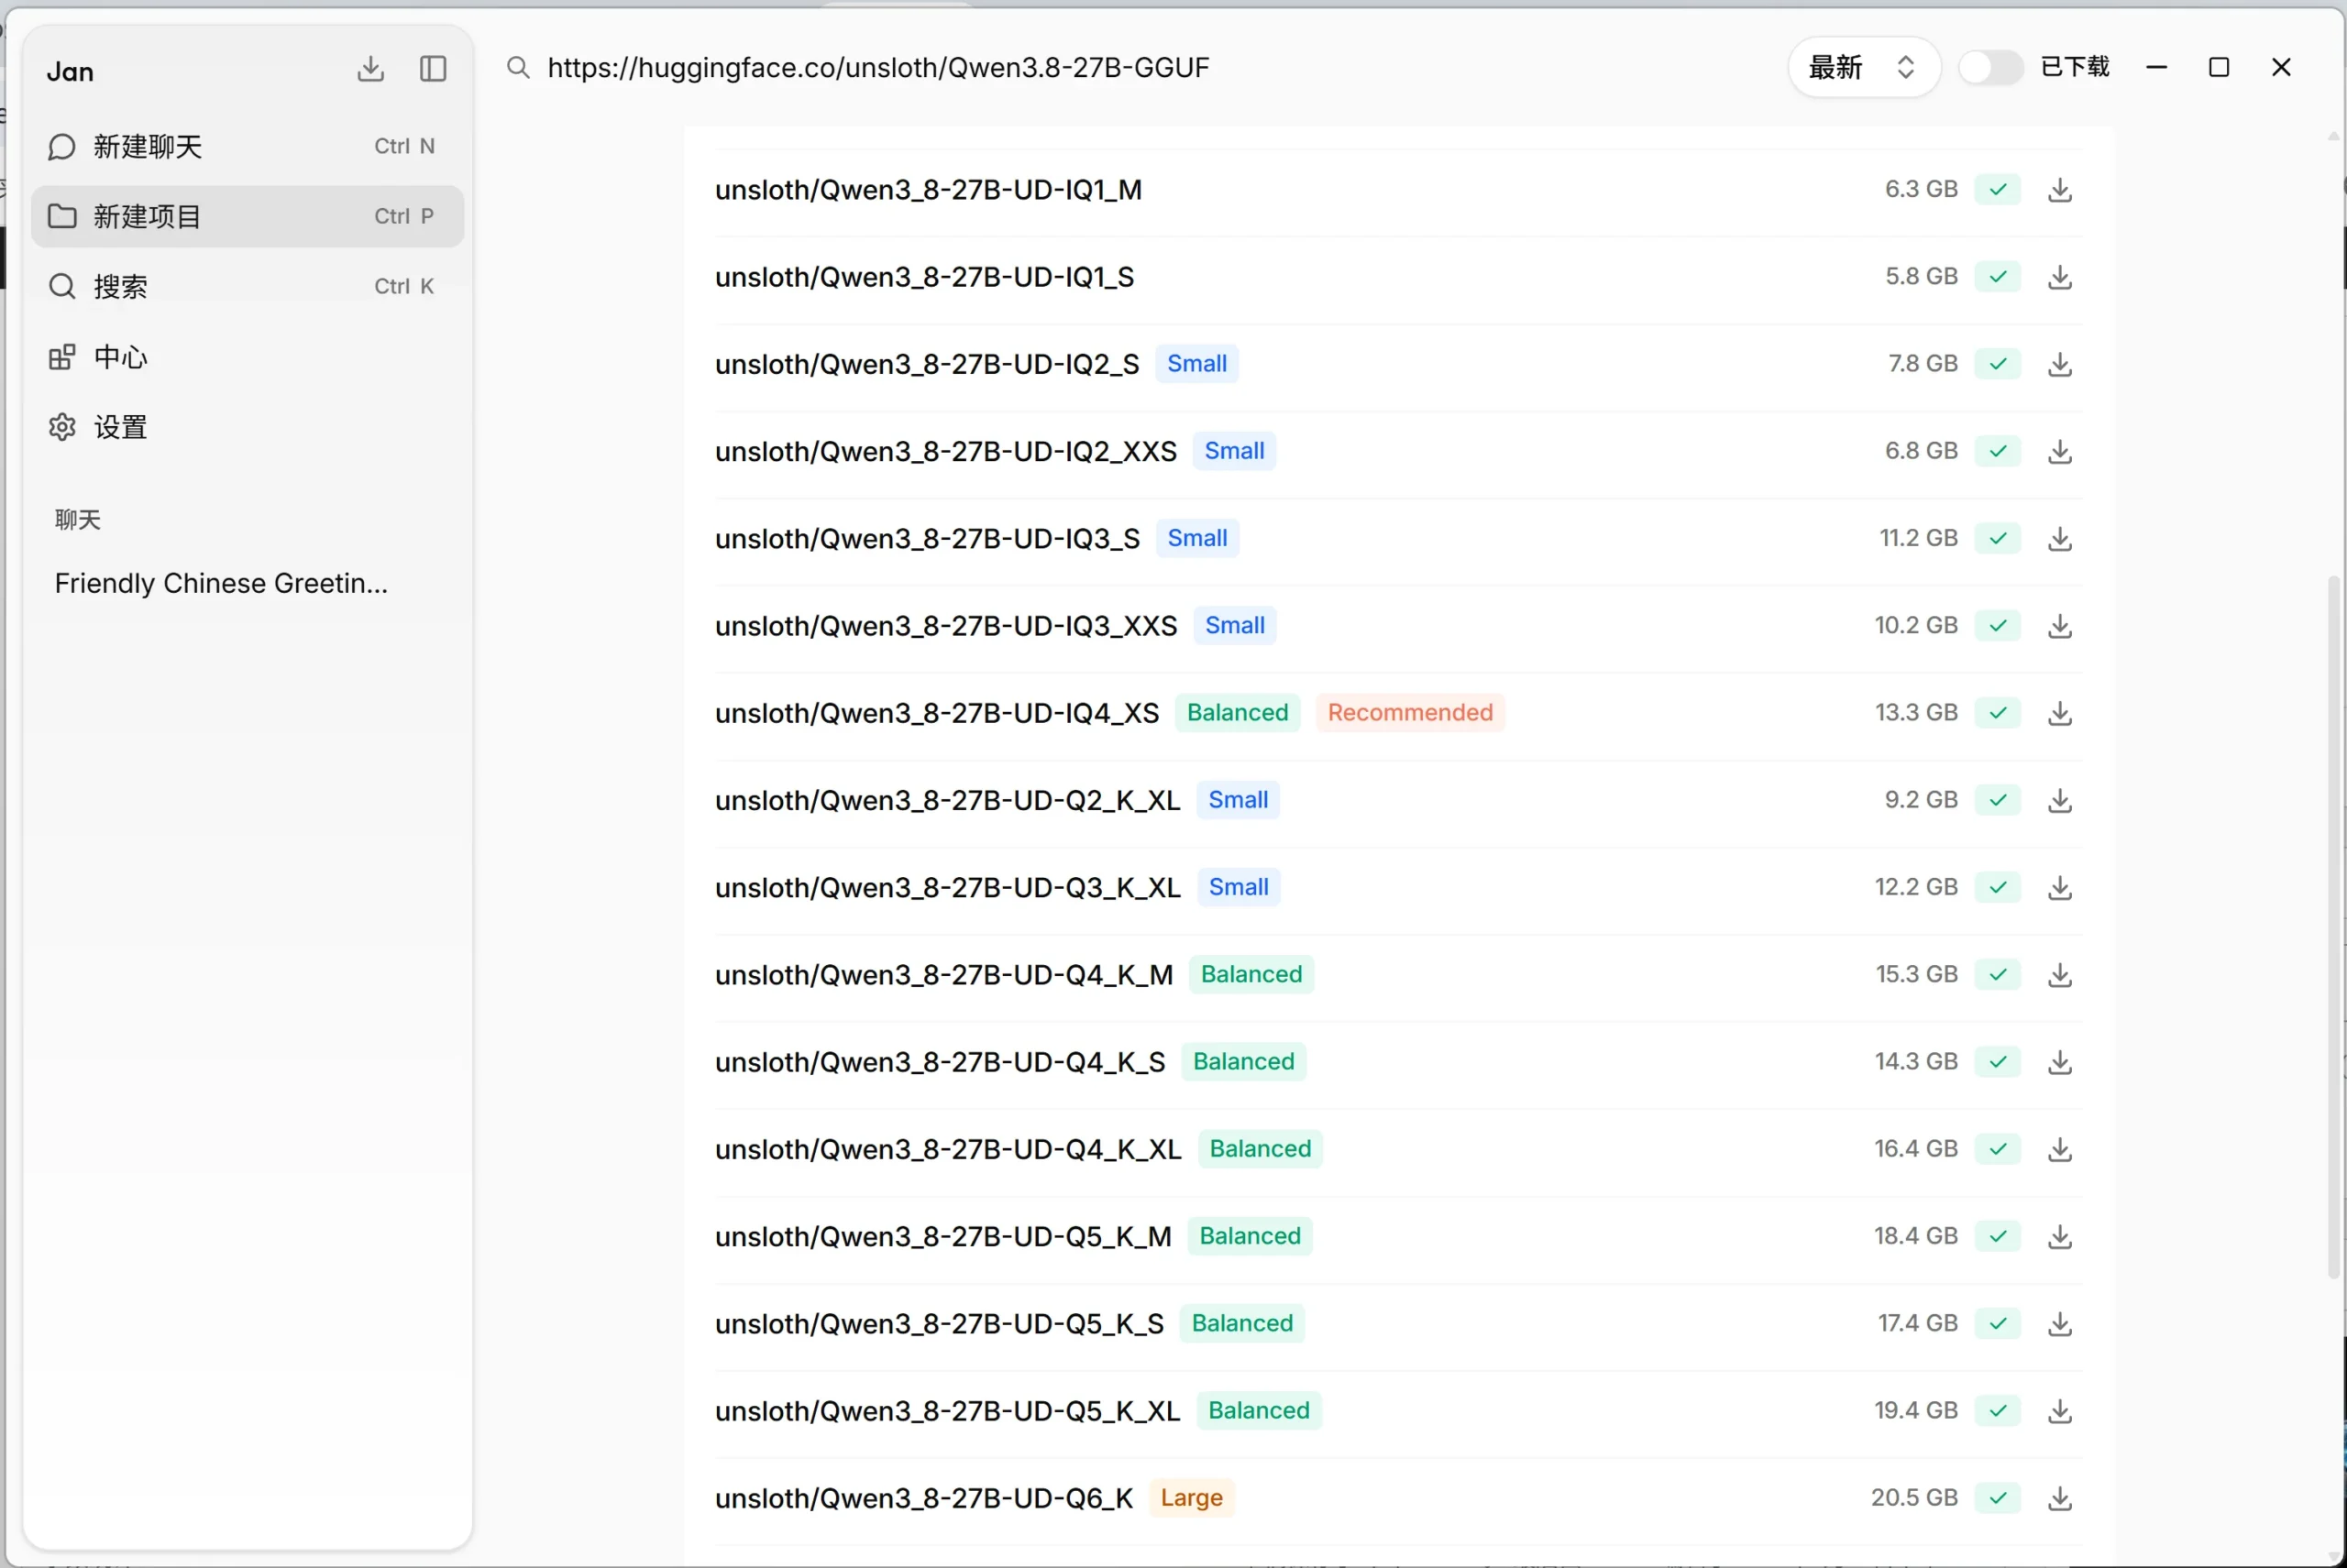This screenshot has height=1568, width=2347.
Task: Download the UD-IQ1_S model
Action: tap(2059, 277)
